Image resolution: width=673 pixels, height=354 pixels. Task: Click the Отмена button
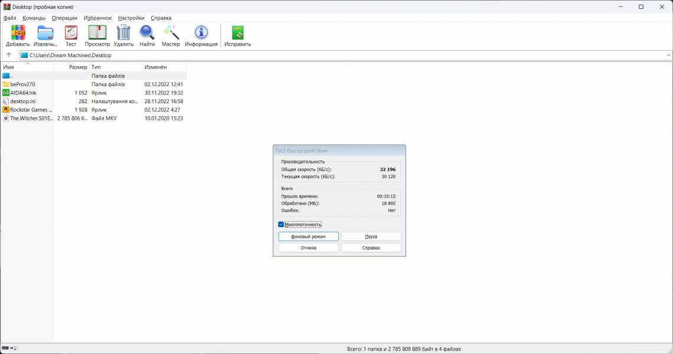(x=309, y=248)
